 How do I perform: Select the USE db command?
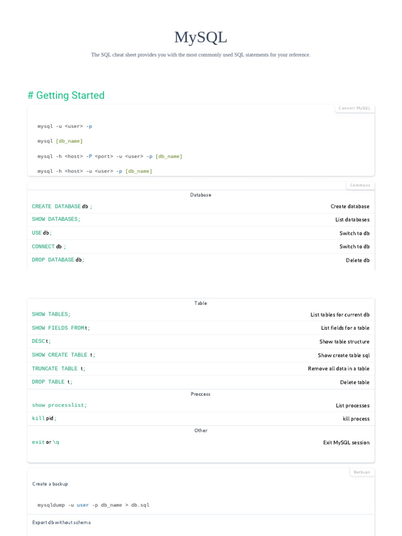point(42,233)
